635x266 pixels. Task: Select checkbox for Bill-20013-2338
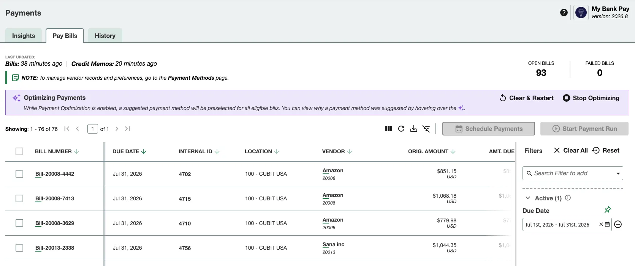coord(19,248)
